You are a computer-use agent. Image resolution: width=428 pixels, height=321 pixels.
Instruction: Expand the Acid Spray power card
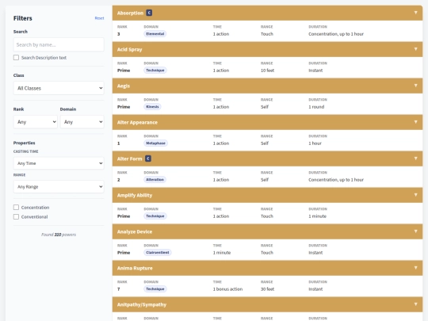tap(415, 49)
